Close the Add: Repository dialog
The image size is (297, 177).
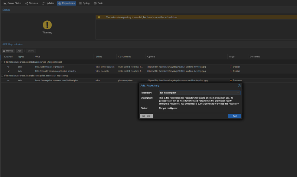click(x=239, y=86)
